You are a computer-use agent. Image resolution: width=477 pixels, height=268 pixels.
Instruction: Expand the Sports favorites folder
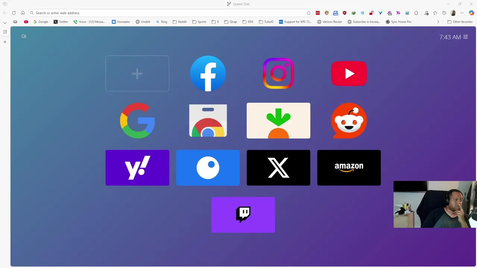[199, 22]
